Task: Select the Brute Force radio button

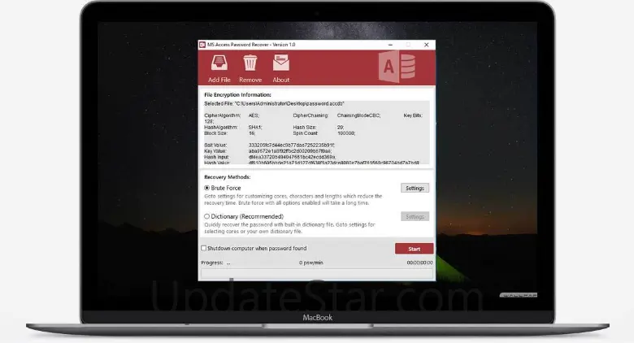Action: (x=207, y=188)
